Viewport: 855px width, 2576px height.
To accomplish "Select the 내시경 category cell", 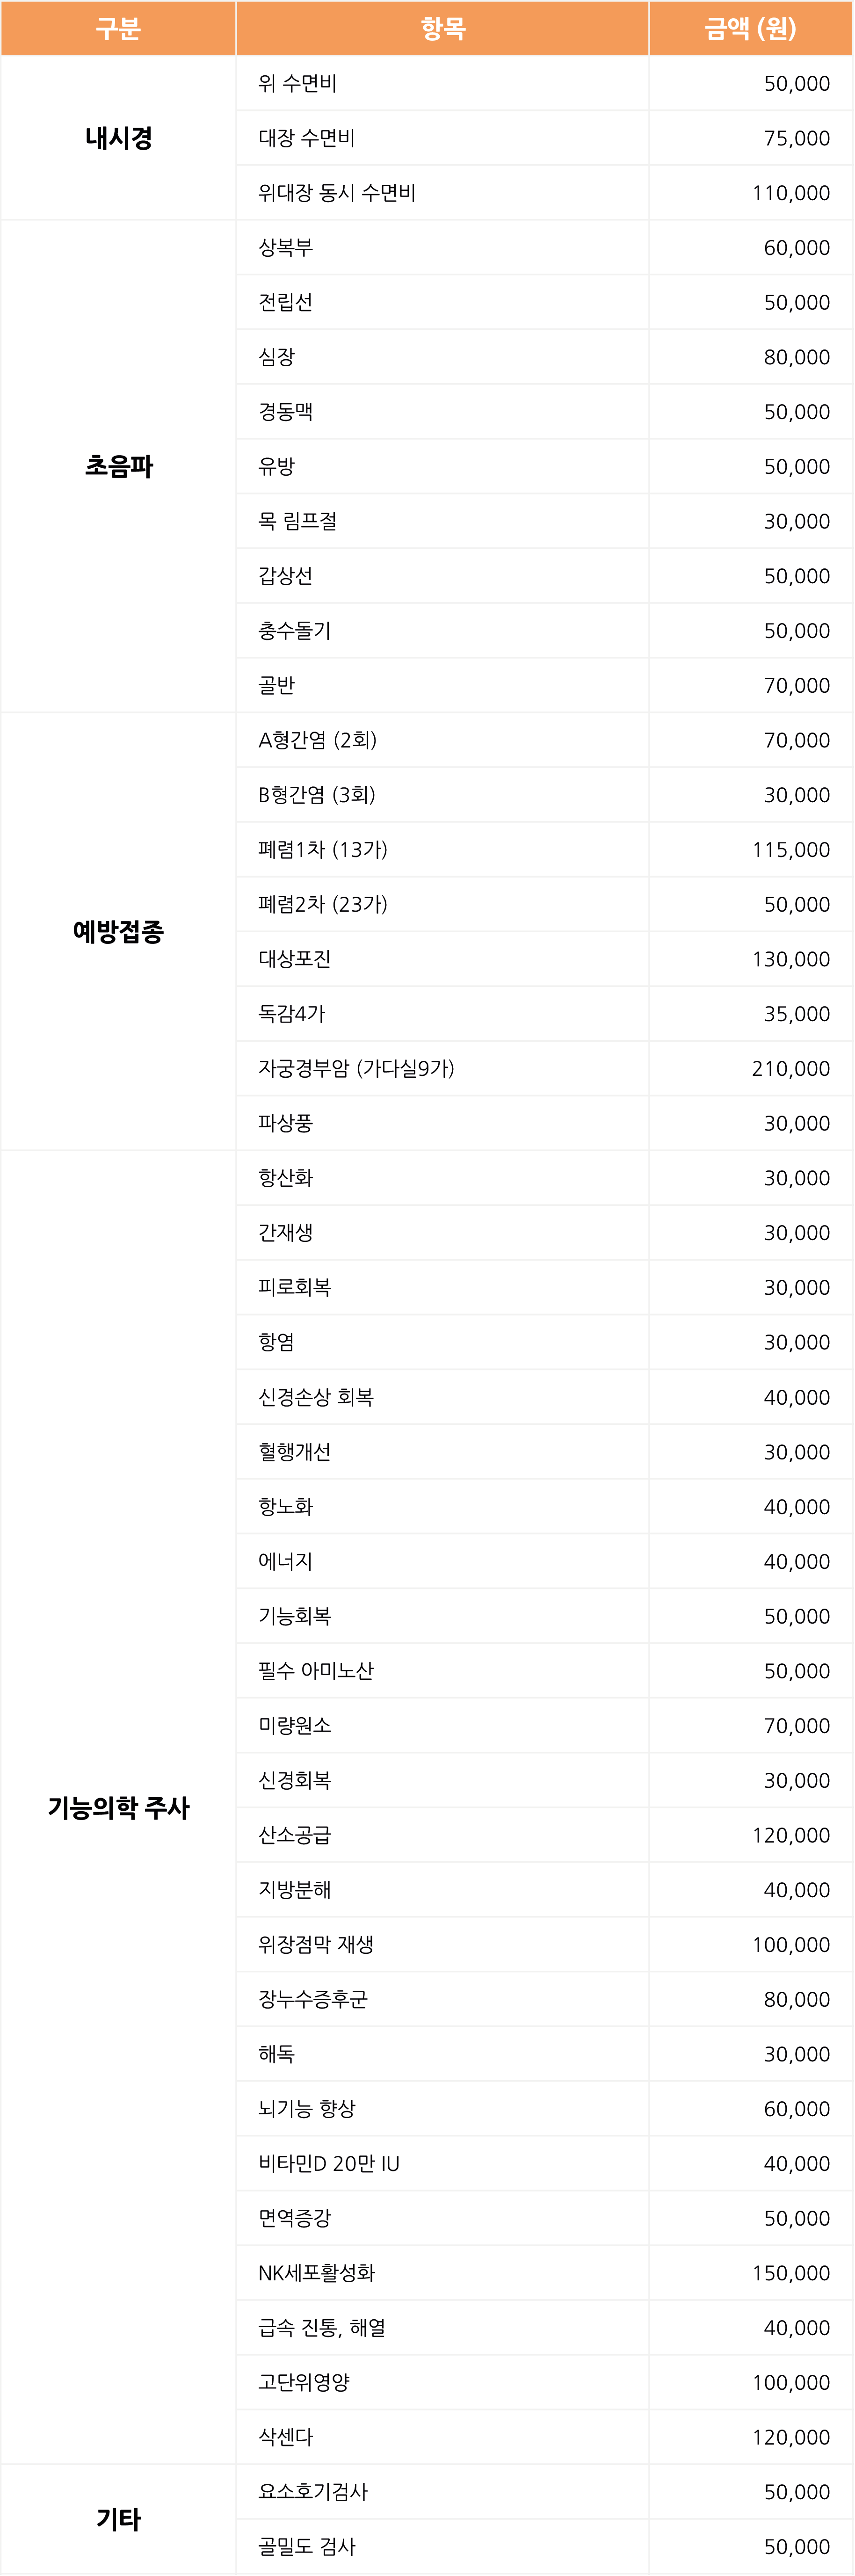I will click(x=118, y=138).
